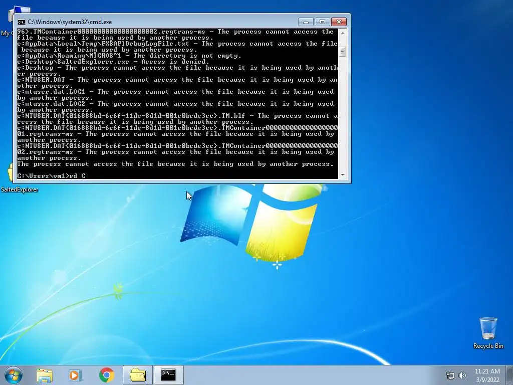
Task: Select the cmd.exe taskbar button
Action: pyautogui.click(x=168, y=375)
